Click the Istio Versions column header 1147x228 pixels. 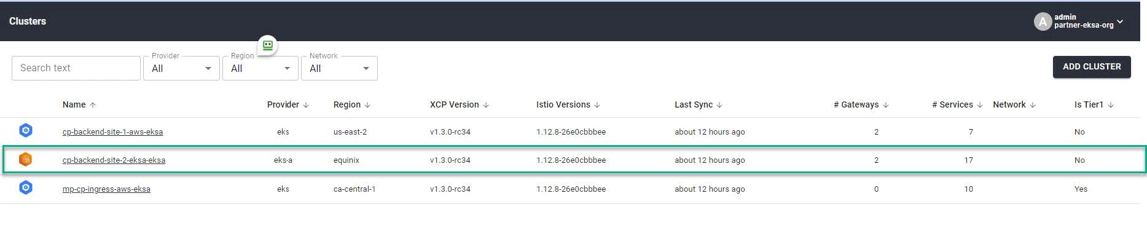pos(563,104)
